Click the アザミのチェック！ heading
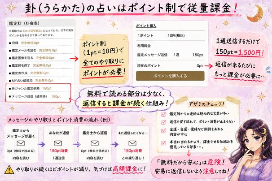This screenshot has width=272, height=181. point(206,104)
